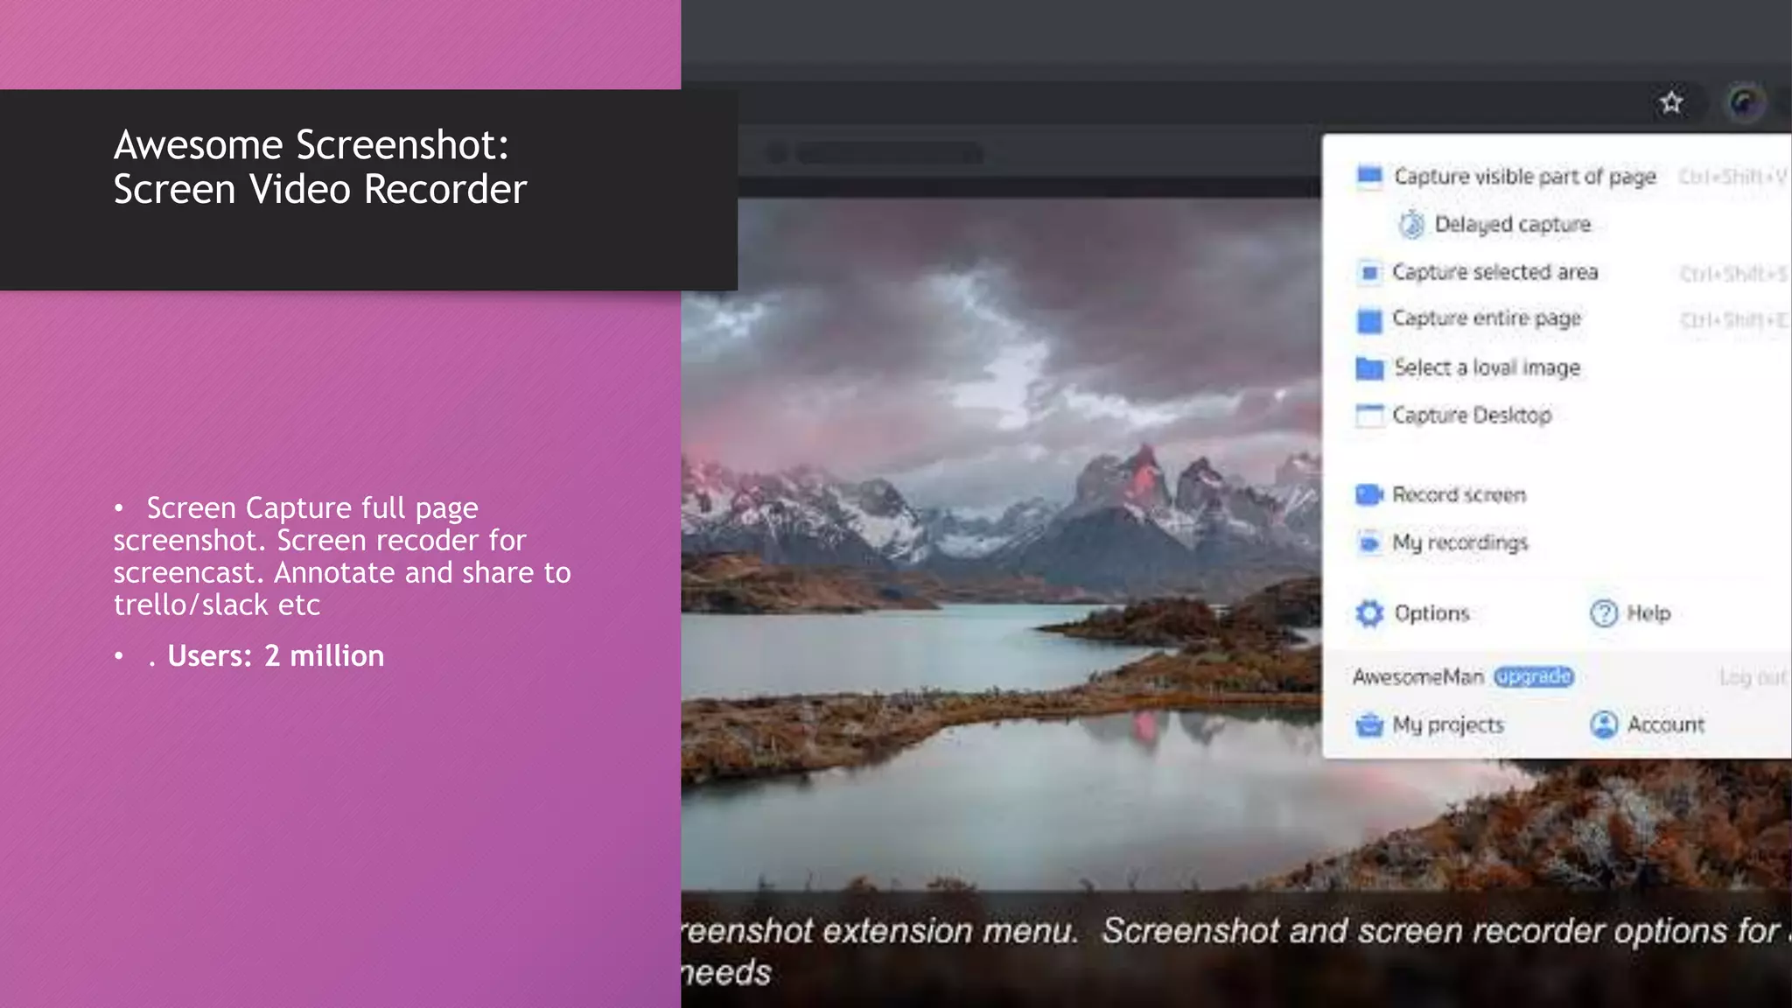Choose Select a local image

(x=1487, y=367)
